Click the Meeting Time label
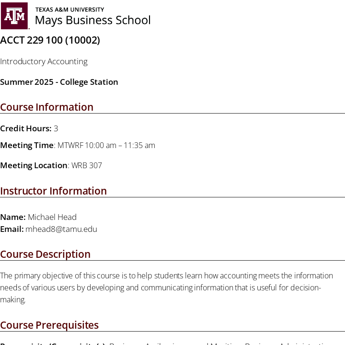 [27, 145]
